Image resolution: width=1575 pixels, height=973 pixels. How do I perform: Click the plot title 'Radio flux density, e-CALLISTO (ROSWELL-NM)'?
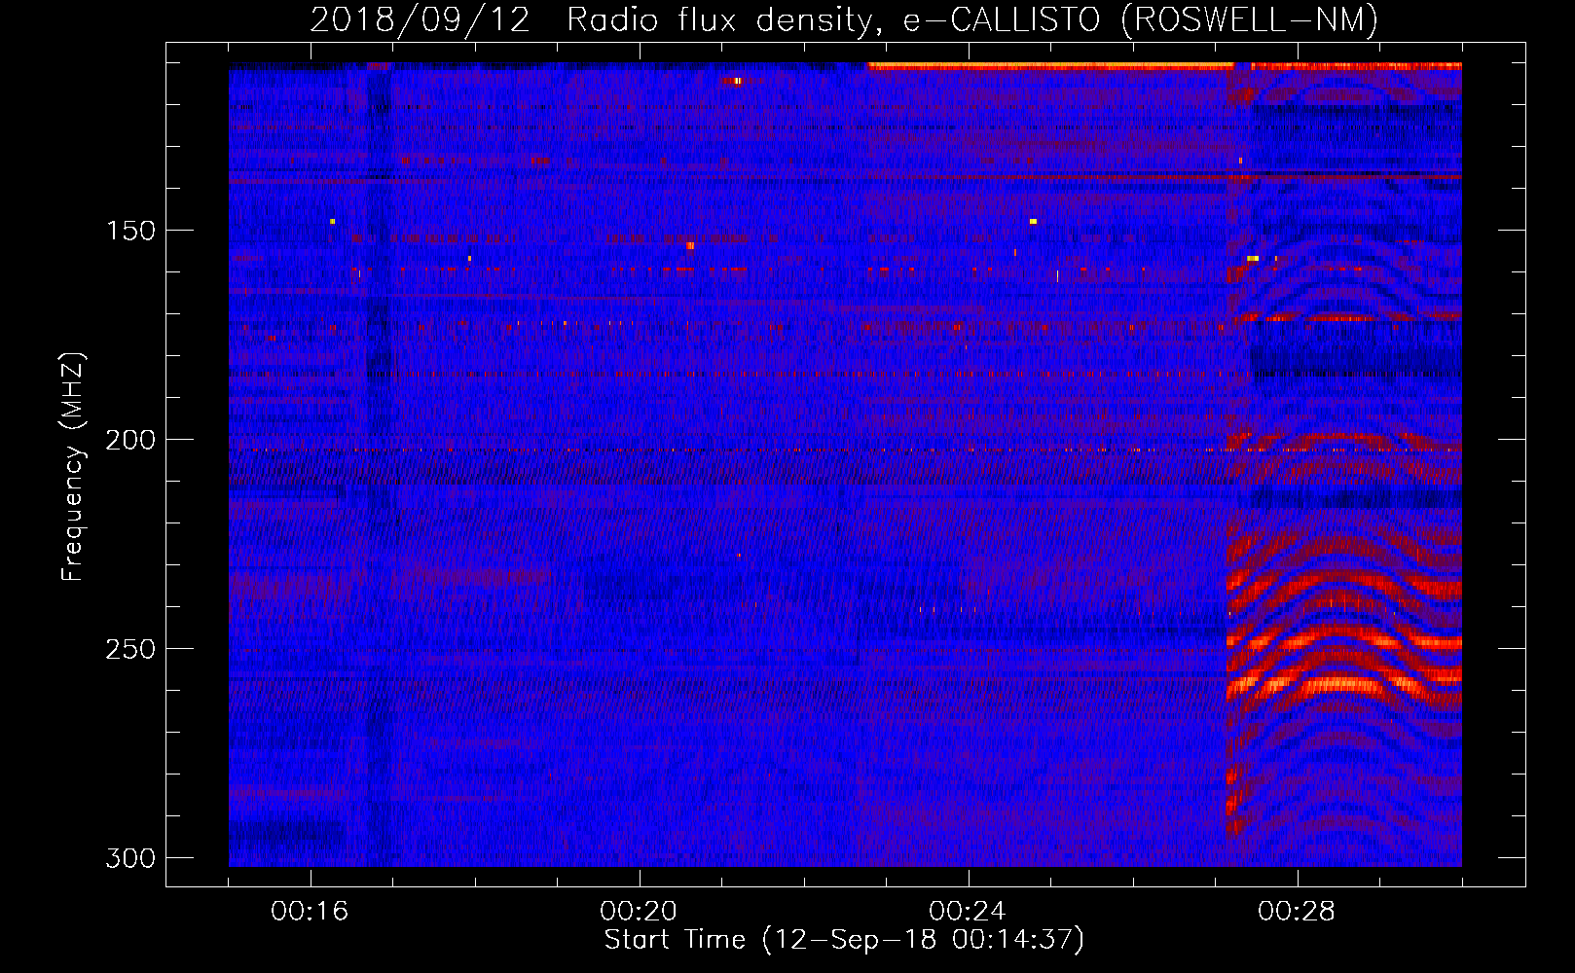click(972, 20)
